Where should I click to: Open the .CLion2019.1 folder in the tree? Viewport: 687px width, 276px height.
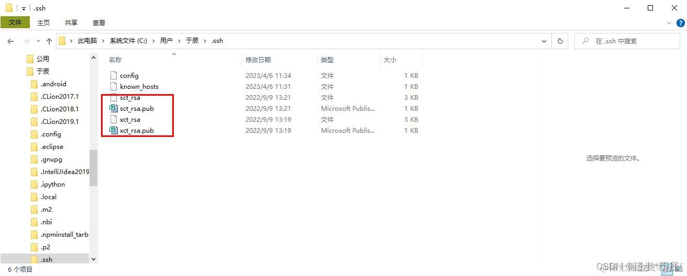[x=60, y=122]
